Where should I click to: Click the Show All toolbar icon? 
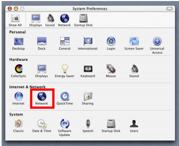coord(15,18)
